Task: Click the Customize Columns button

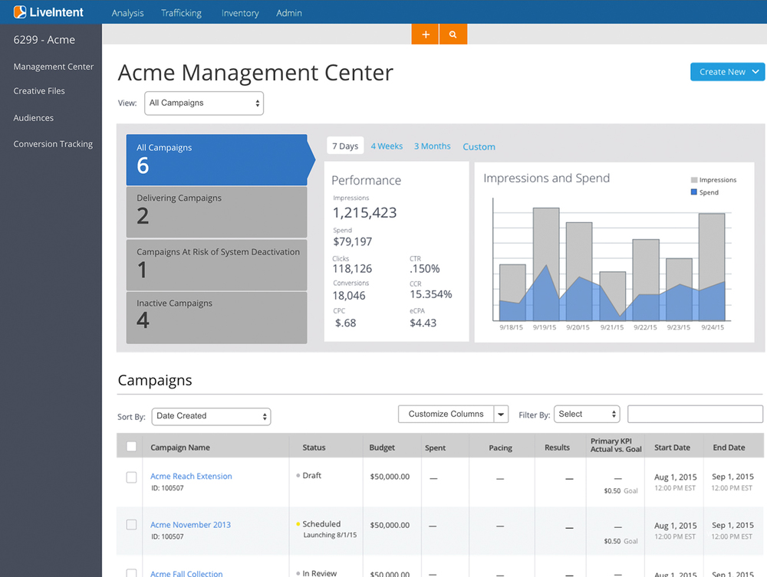Action: (x=446, y=414)
